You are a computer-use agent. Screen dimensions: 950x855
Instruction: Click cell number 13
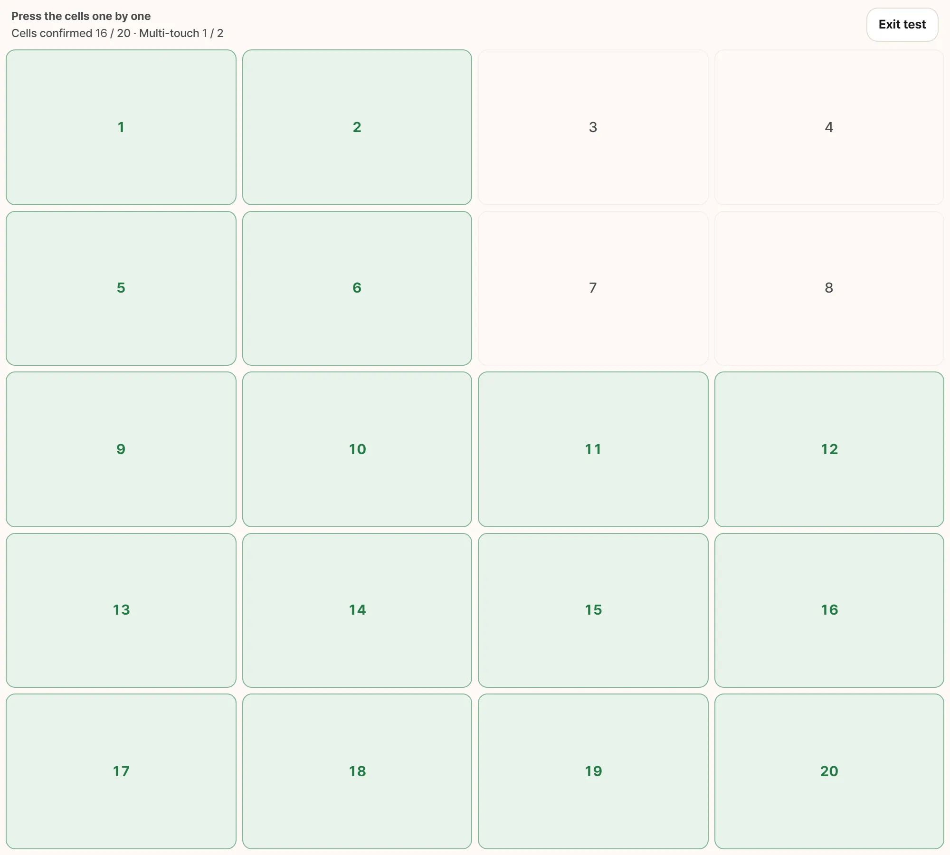click(x=121, y=610)
